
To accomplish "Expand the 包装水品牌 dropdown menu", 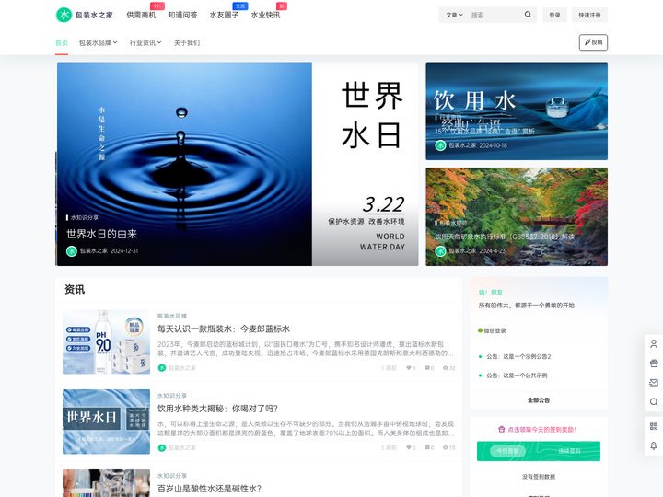I will pyautogui.click(x=99, y=42).
